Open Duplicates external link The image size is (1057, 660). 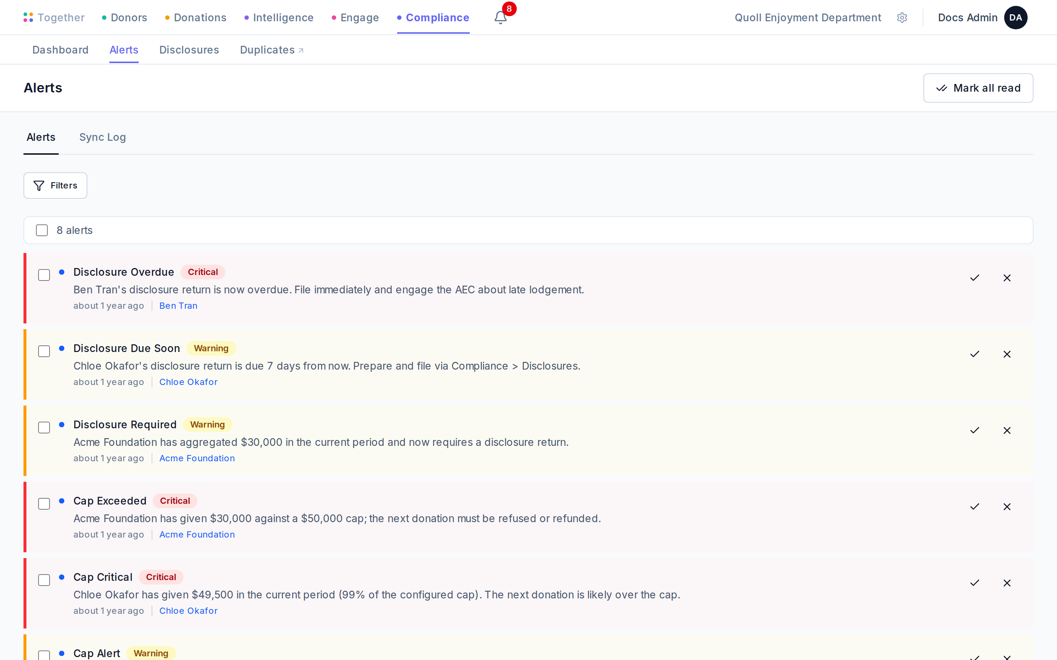[x=272, y=50]
